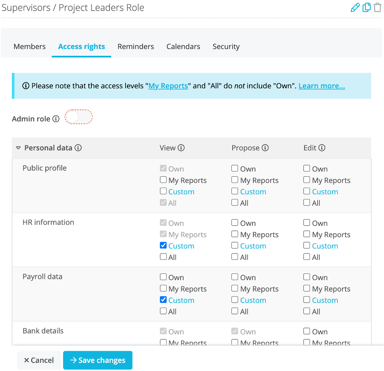
Task: Open the Learn more link
Action: [321, 86]
